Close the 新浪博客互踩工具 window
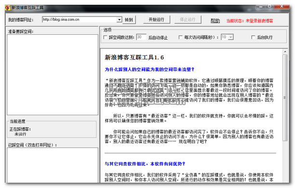 (x=282, y=7)
